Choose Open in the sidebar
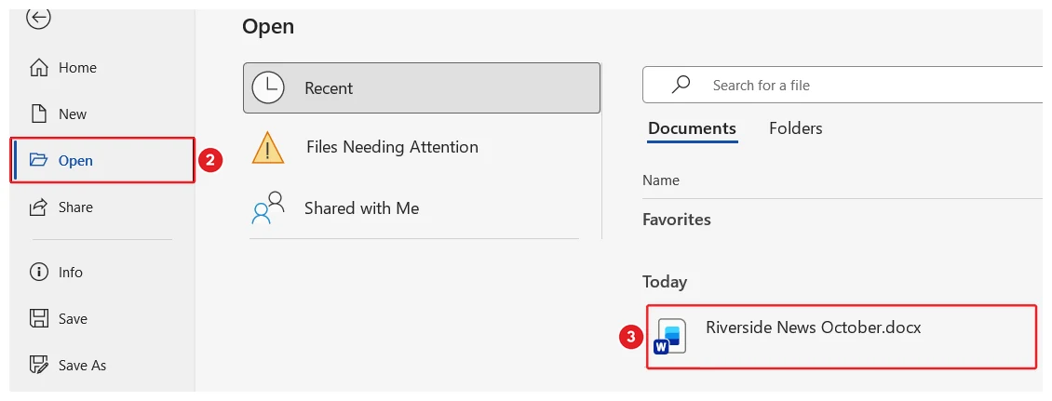Screen dimensions: 1052x401 [102, 160]
